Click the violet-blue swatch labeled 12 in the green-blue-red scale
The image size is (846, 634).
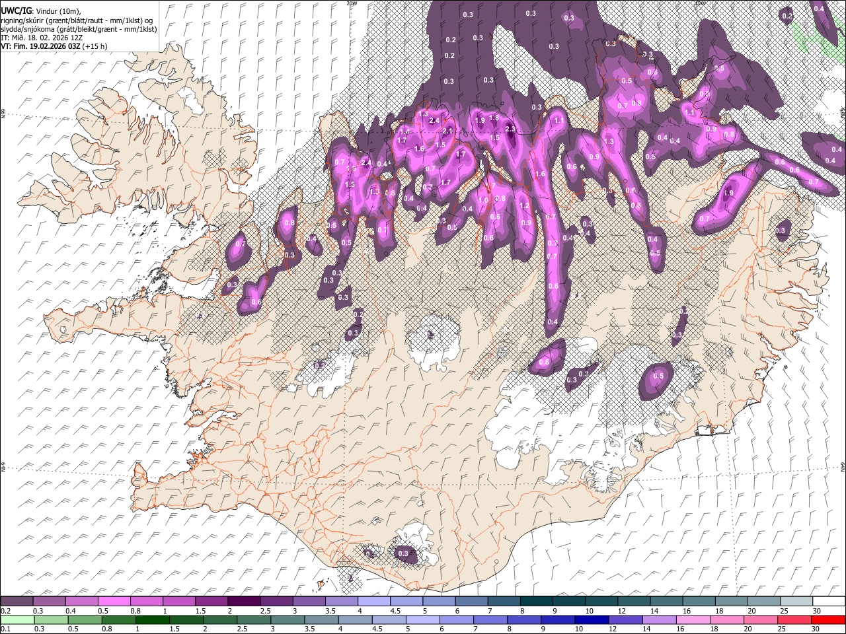[x=625, y=620]
